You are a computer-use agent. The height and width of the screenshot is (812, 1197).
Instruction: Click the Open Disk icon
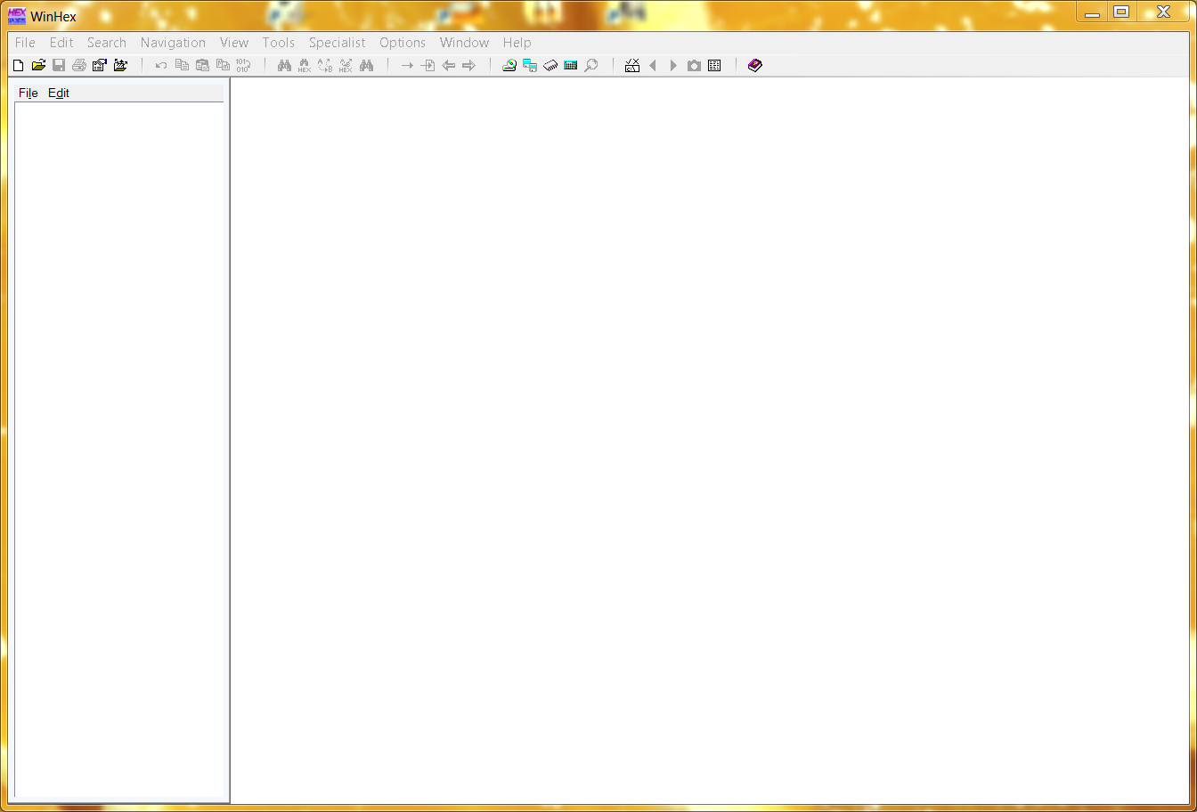(509, 65)
